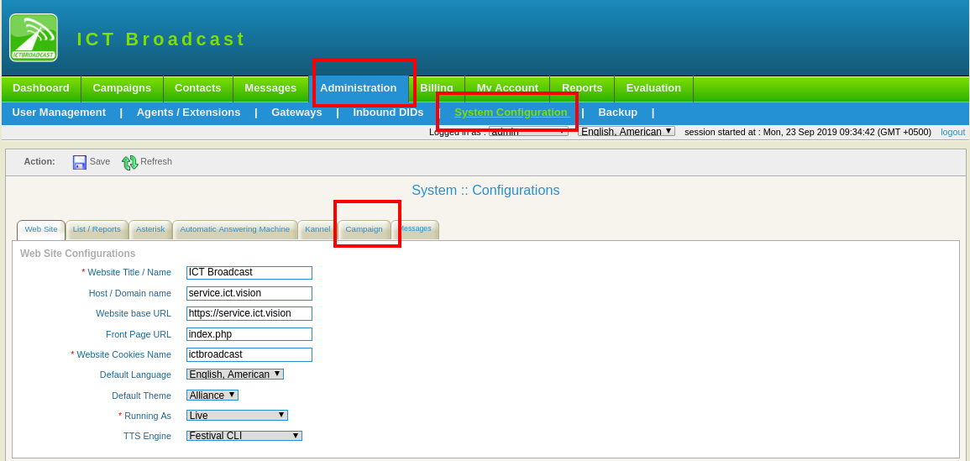Go to Agents / Extensions submenu
The height and width of the screenshot is (461, 970).
click(x=189, y=113)
